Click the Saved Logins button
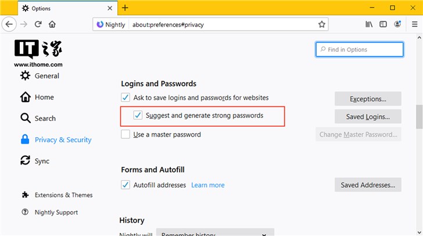The width and height of the screenshot is (423, 236). click(368, 116)
